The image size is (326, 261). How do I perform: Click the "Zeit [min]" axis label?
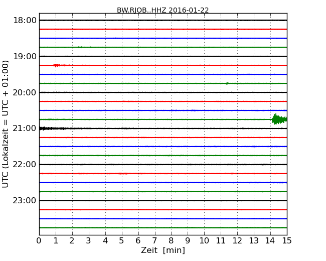(x=163, y=250)
